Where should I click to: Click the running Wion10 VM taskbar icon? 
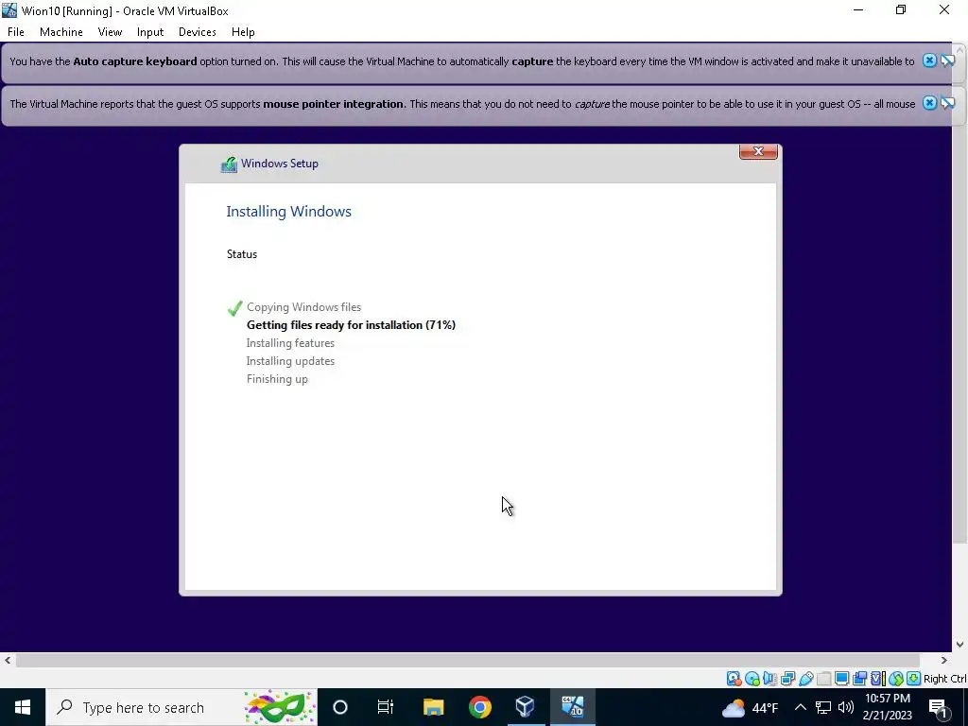point(572,707)
